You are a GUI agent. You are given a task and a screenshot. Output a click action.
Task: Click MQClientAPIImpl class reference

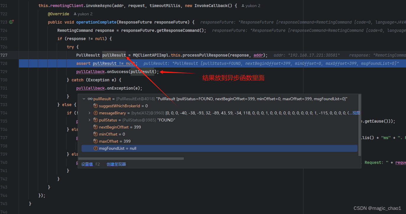(151, 55)
